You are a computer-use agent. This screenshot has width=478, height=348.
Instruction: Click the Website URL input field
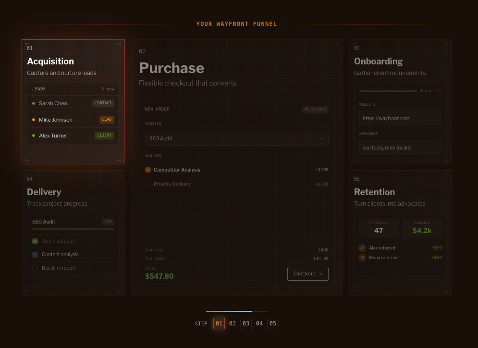pyautogui.click(x=400, y=118)
